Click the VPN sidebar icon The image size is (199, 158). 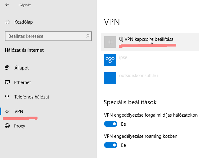(7, 111)
